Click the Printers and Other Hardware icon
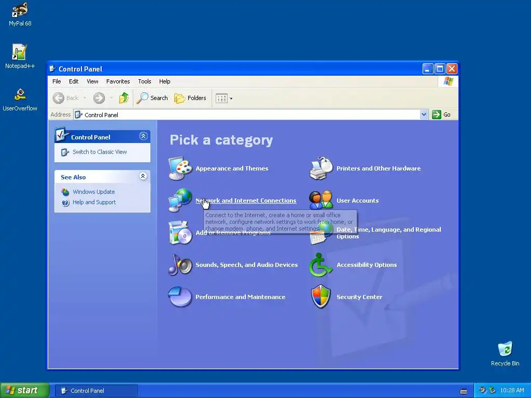Viewport: 531px width, 398px height. 321,168
